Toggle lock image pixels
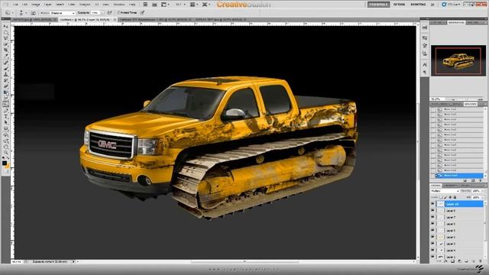 (445, 197)
